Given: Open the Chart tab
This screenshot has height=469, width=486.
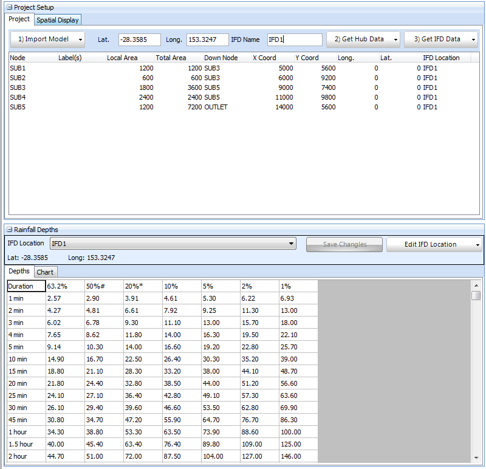Looking at the screenshot, I should click(45, 272).
